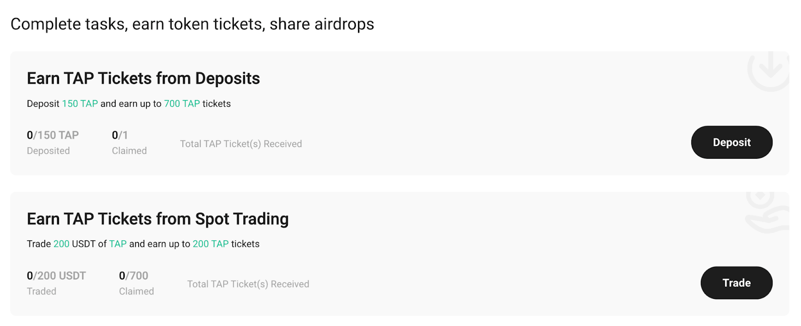Click the 0/700 claimed counter

134,276
